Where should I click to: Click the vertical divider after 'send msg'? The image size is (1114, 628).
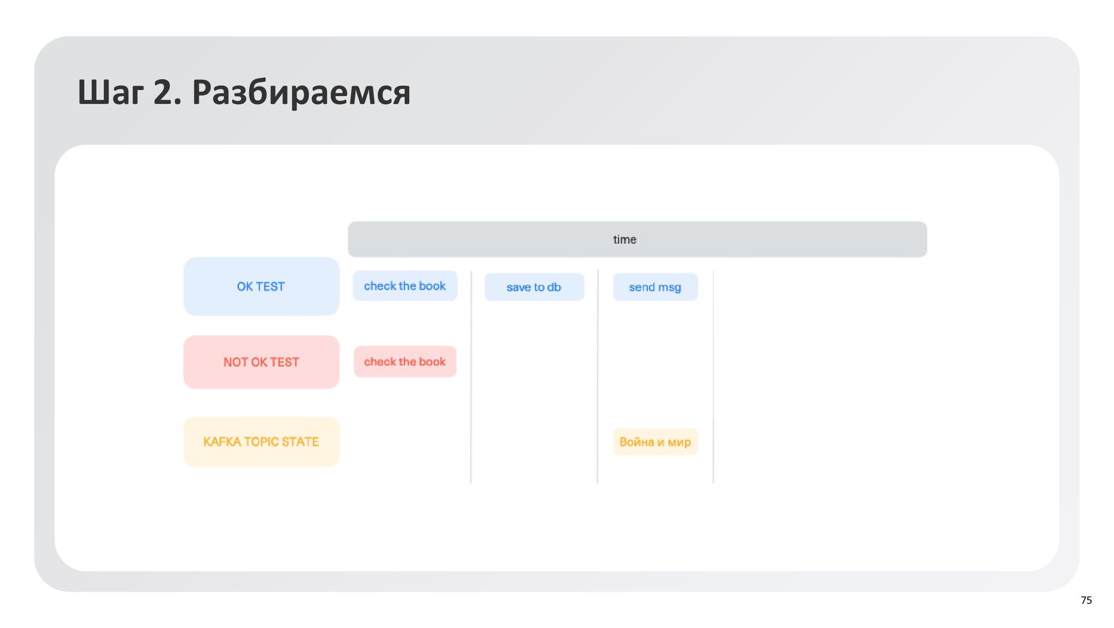pyautogui.click(x=713, y=377)
